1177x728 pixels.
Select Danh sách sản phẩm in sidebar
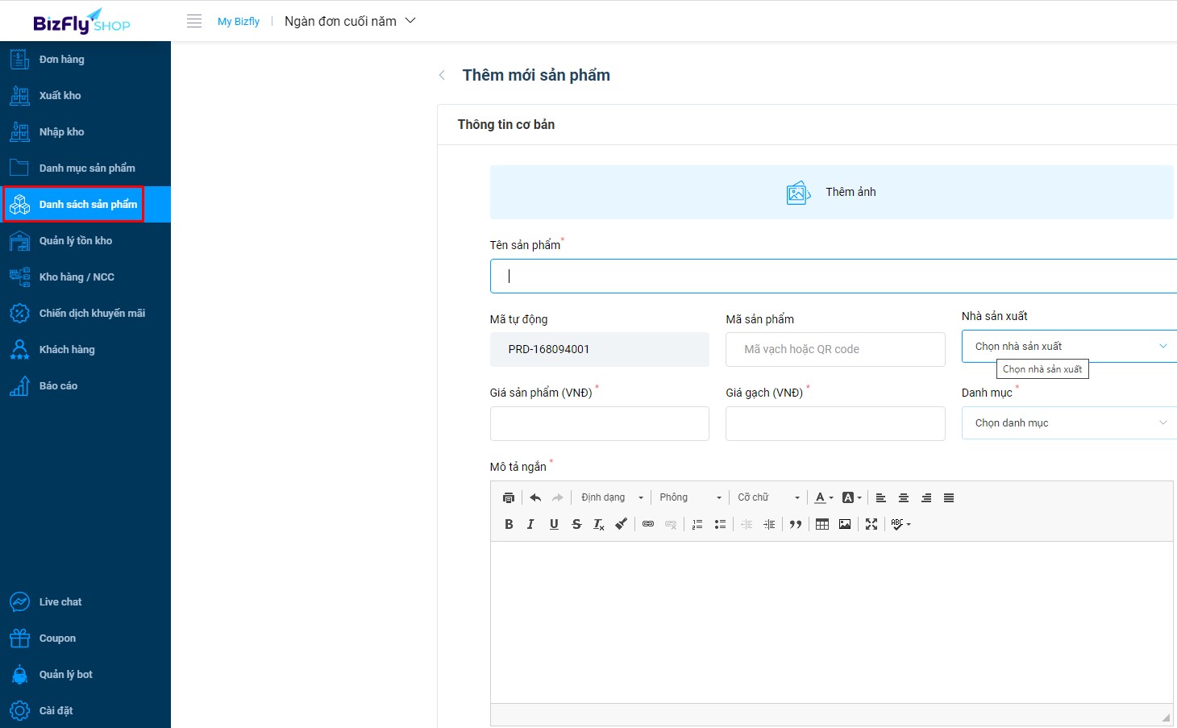pyautogui.click(x=85, y=204)
